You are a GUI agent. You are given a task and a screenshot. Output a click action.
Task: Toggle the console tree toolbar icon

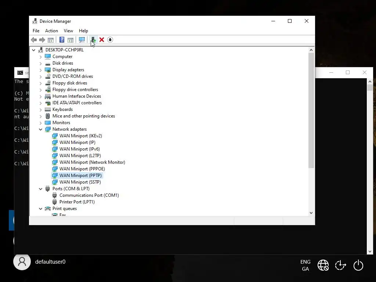point(51,40)
